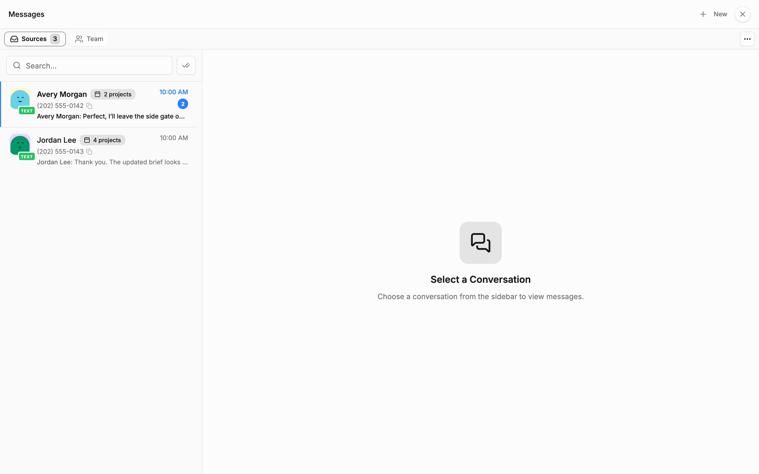Viewport: 759px width, 474px height.
Task: Switch to the Sources tab
Action: click(35, 39)
